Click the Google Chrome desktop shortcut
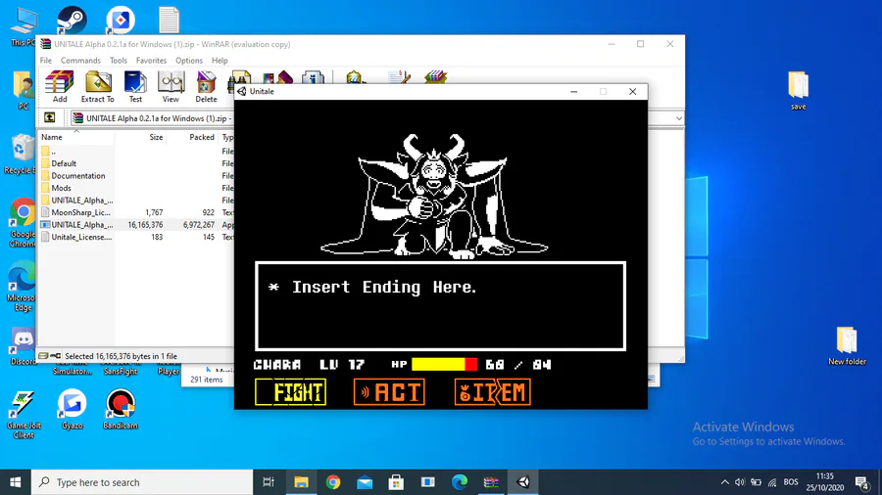This screenshot has height=495, width=882. 23,222
